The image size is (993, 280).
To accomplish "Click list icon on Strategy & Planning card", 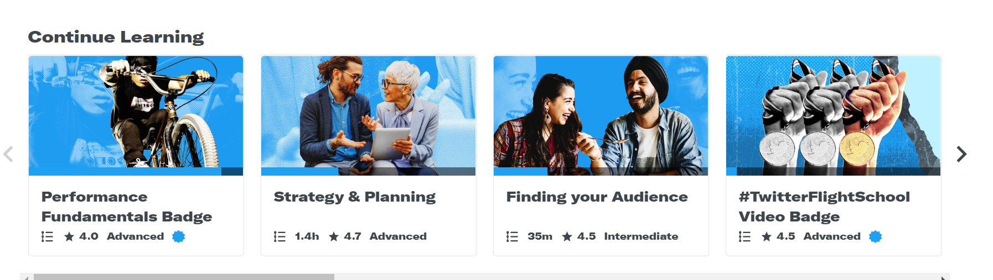I will pyautogui.click(x=280, y=236).
